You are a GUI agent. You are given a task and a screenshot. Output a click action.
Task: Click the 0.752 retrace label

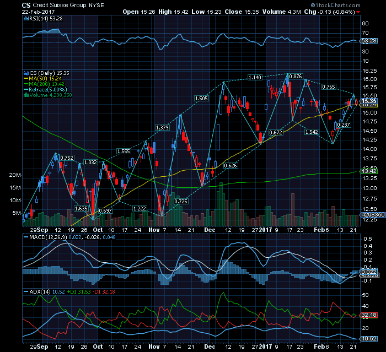click(67, 158)
